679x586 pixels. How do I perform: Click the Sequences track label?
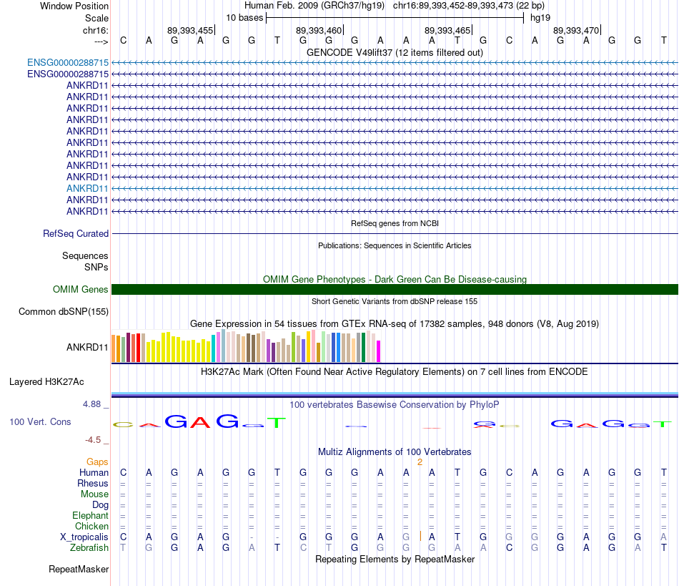85,255
